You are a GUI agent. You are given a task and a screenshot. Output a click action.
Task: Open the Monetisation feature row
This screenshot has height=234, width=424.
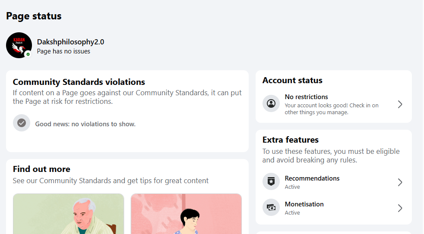point(304,204)
